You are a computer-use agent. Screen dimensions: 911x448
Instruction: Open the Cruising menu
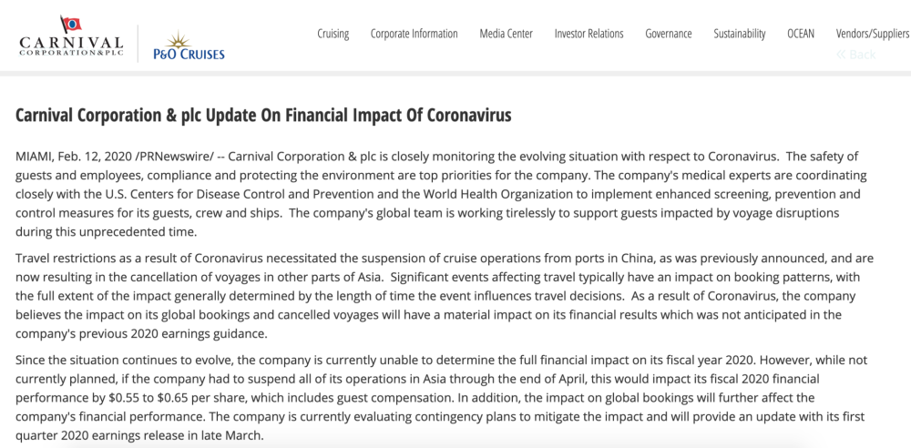[333, 34]
